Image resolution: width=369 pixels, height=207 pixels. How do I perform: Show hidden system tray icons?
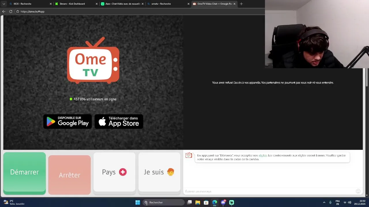click(x=324, y=202)
